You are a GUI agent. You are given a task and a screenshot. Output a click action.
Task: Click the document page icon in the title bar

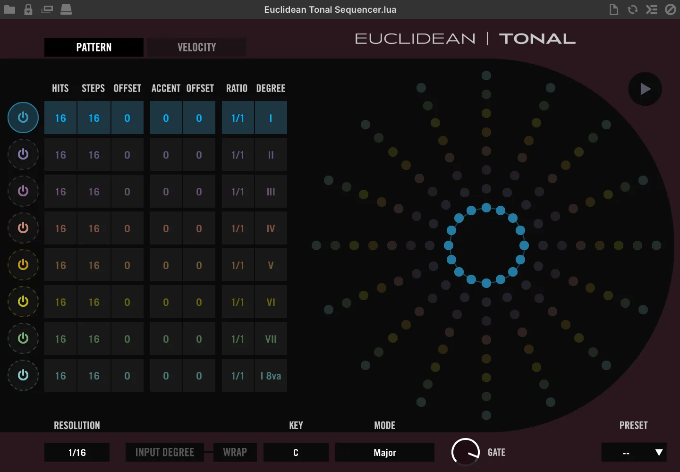point(614,9)
